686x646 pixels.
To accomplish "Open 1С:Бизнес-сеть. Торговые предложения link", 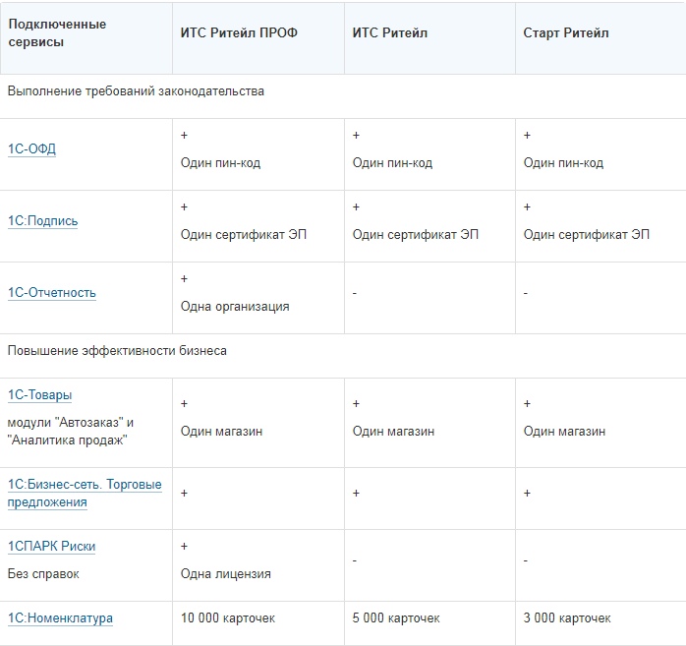I will tap(84, 494).
